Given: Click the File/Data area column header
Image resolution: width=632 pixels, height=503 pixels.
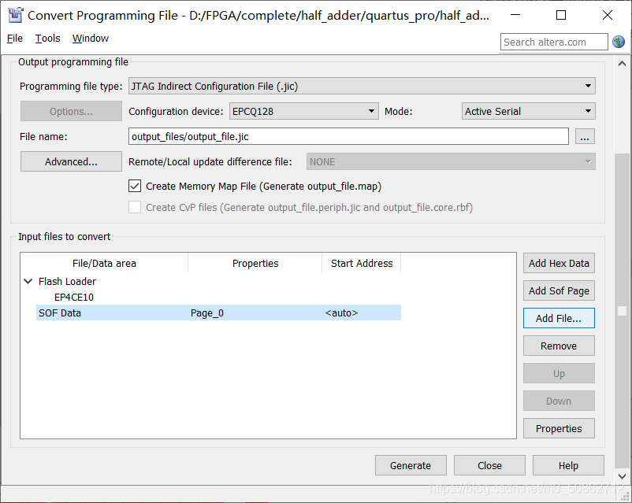Looking at the screenshot, I should (x=104, y=264).
